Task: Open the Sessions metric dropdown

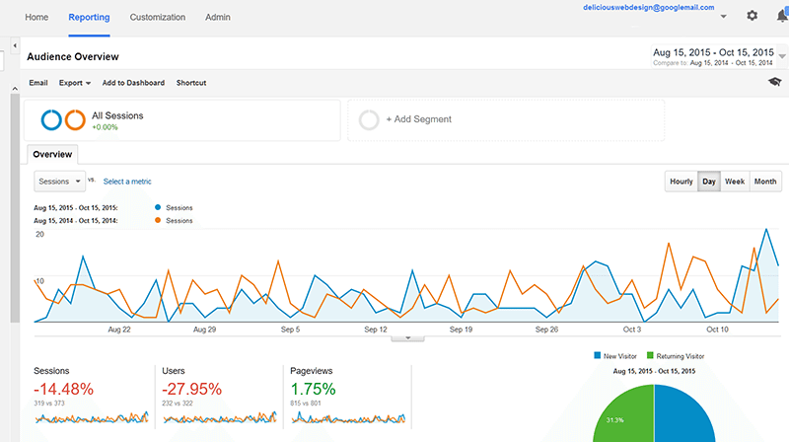Action: coord(60,182)
